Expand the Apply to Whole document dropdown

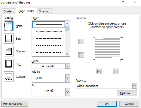coord(106,86)
